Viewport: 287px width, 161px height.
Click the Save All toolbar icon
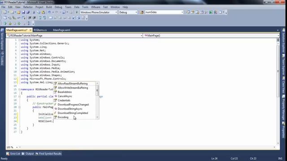pyautogui.click(x=28, y=12)
